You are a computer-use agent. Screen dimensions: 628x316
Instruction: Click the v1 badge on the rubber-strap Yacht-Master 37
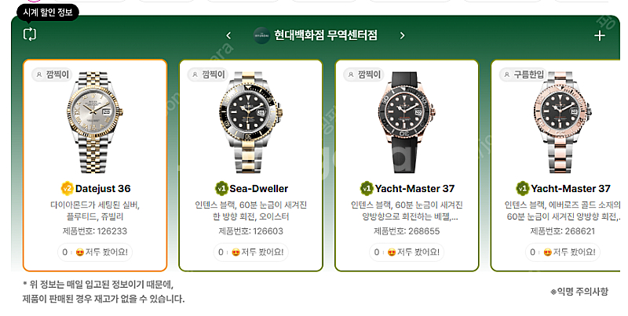367,188
